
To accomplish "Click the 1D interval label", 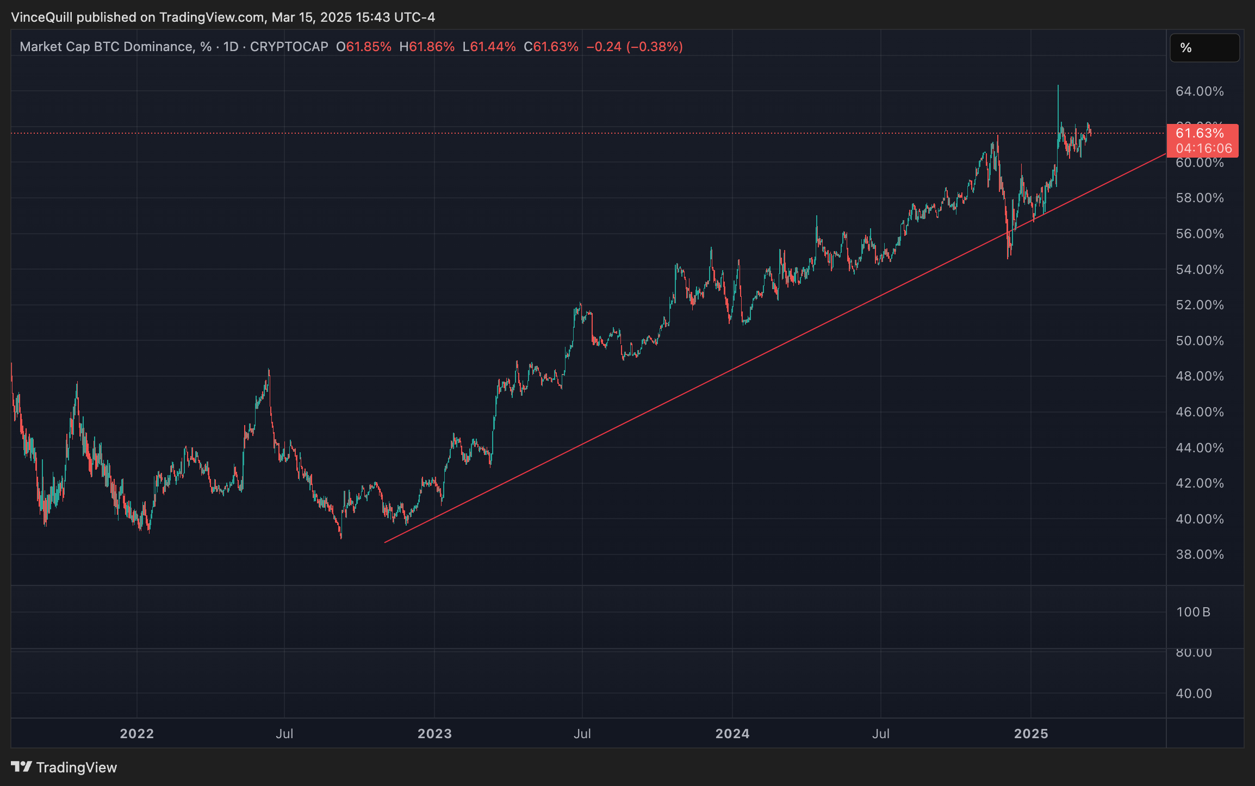I will pos(231,47).
